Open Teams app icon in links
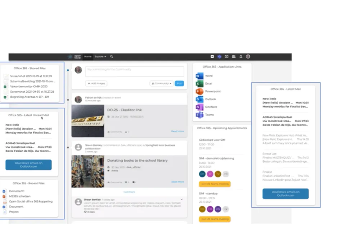Viewport: 360px width, 246px height. tap(199, 115)
